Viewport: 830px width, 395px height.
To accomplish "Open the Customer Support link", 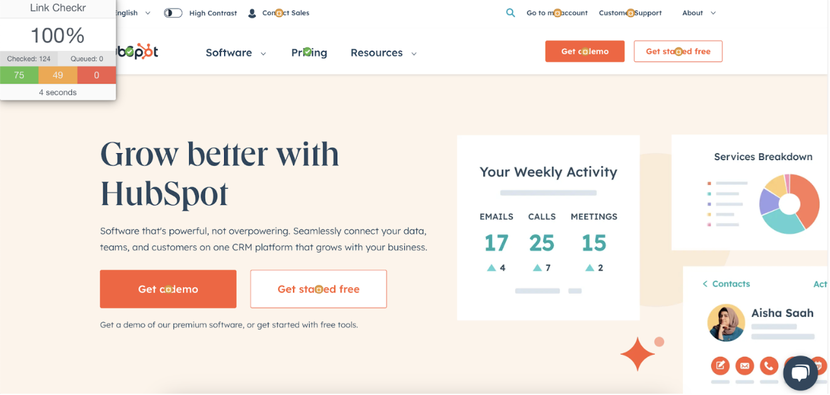I will 630,12.
